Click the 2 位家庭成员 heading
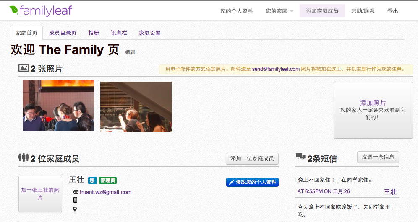The height and width of the screenshot is (222, 418). 55,159
